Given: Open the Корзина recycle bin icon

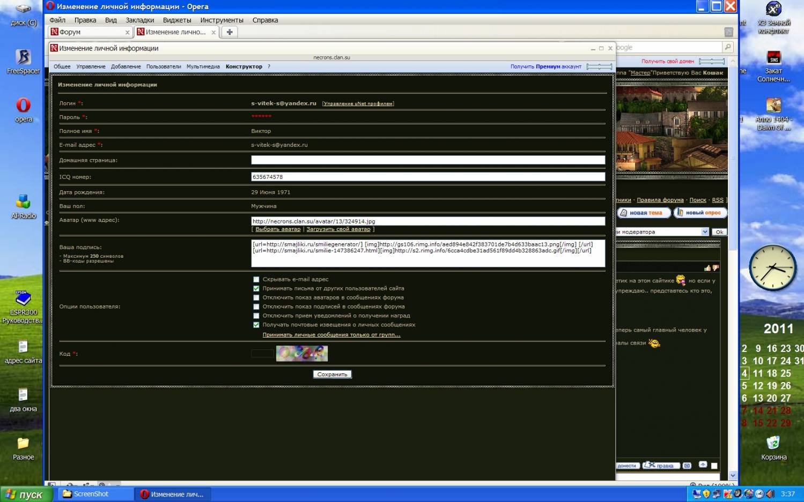Looking at the screenshot, I should 773,443.
